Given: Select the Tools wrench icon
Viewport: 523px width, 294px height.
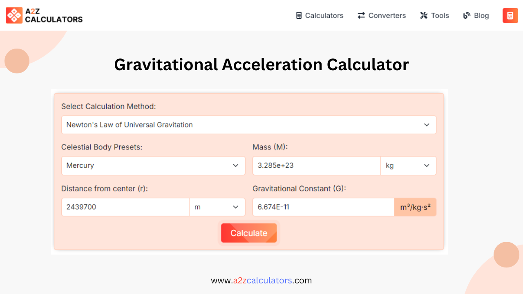Looking at the screenshot, I should 423,16.
